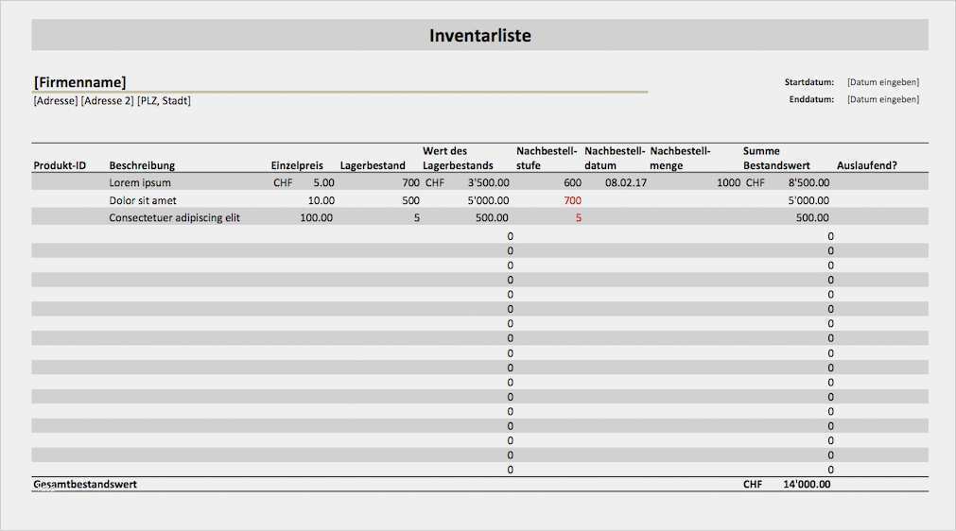Click the Nachbestelldatum column header
This screenshot has width=956, height=531.
point(615,159)
